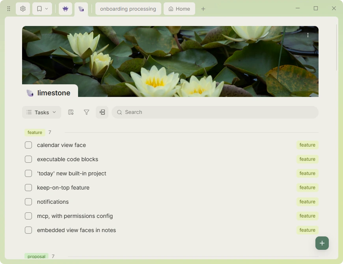The width and height of the screenshot is (343, 264).
Task: Click feature tag on calendar view face row
Action: pos(308,145)
